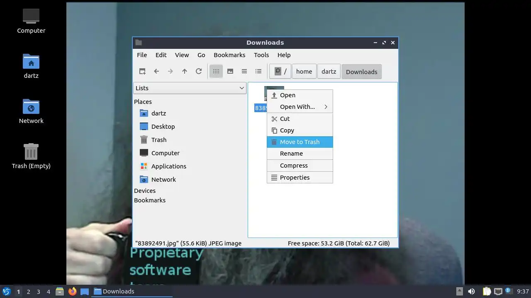This screenshot has height=298, width=531.
Task: Go up to parent folder
Action: [x=185, y=71]
